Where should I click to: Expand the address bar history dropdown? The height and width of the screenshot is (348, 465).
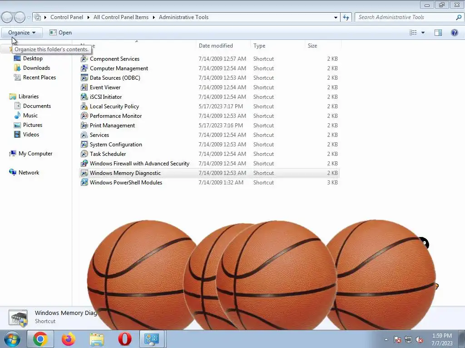coord(336,17)
